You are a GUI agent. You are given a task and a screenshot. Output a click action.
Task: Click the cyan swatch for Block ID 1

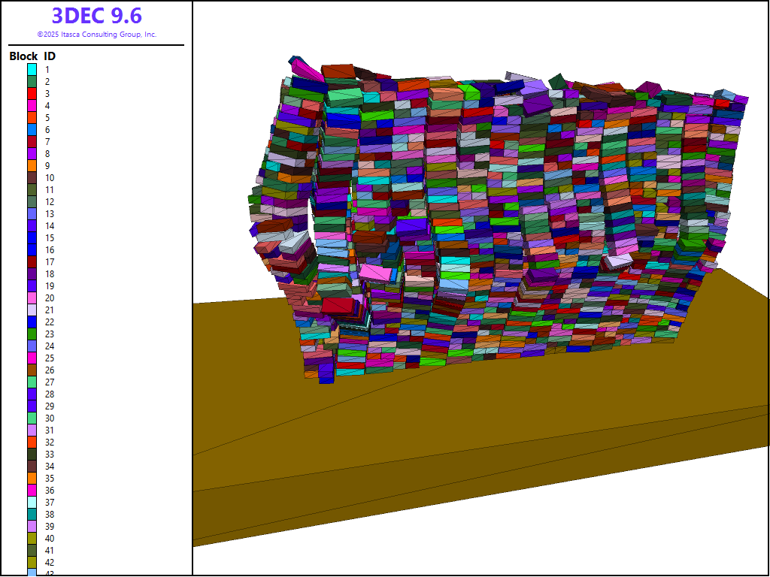[32, 69]
